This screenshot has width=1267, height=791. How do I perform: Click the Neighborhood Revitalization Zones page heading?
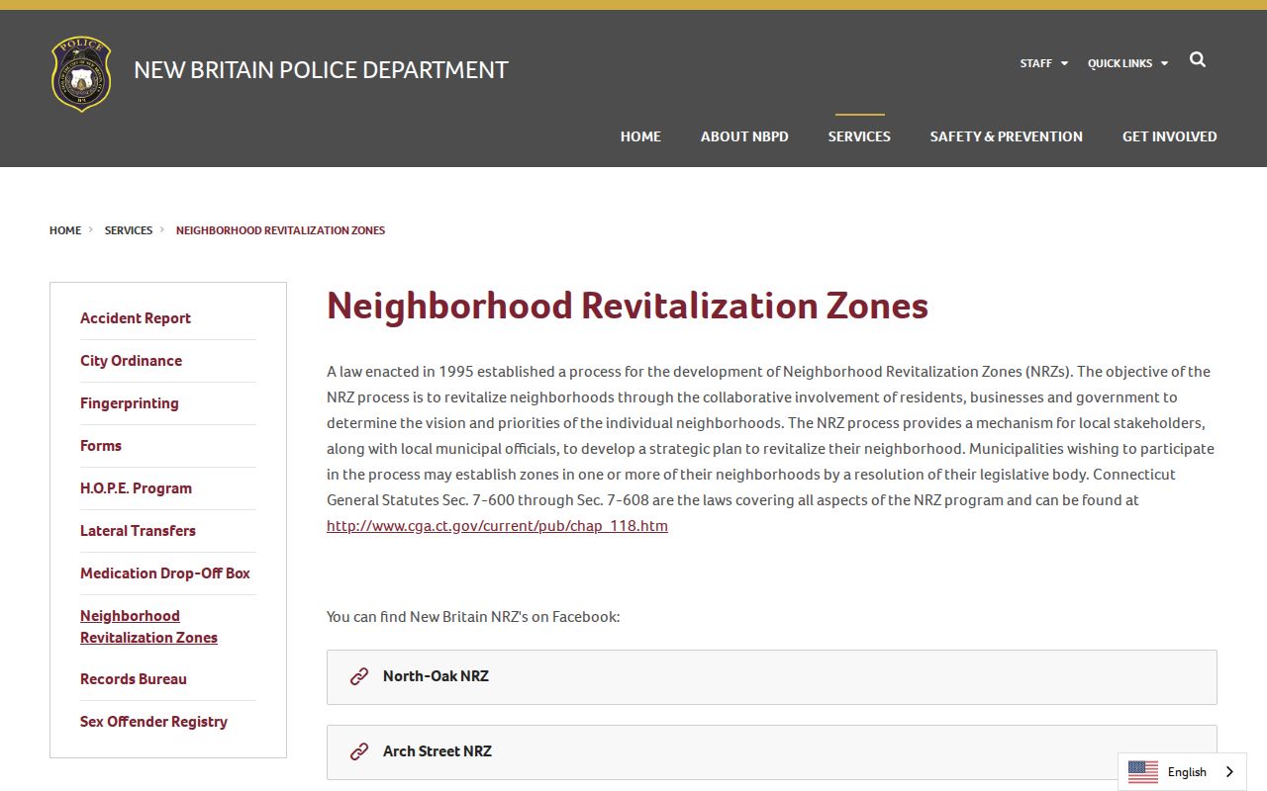pos(628,306)
